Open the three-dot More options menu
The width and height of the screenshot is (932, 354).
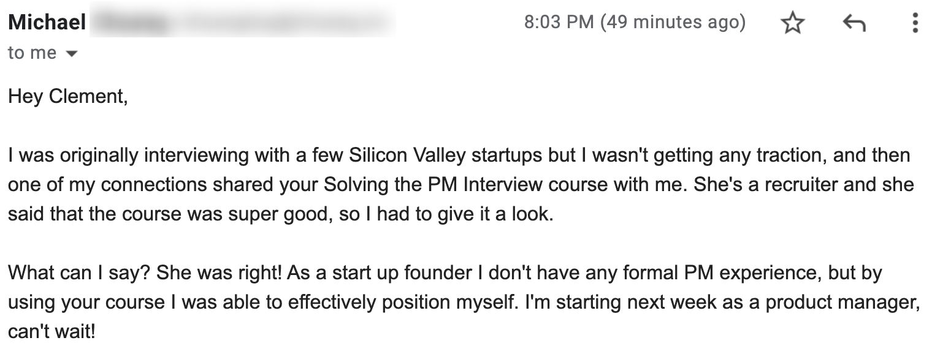point(915,23)
